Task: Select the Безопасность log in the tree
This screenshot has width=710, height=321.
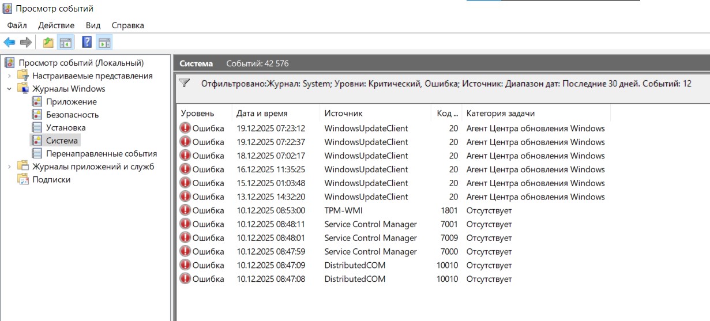Action: click(72, 115)
